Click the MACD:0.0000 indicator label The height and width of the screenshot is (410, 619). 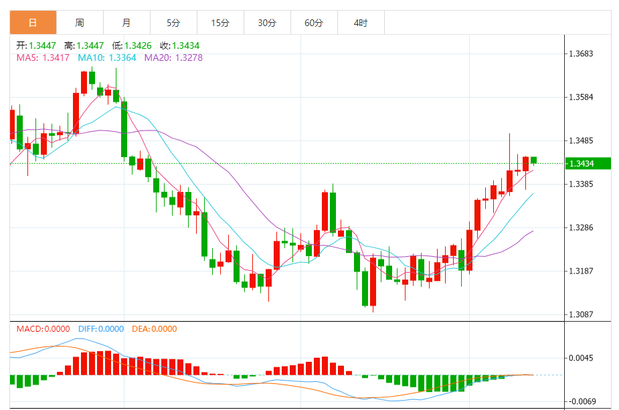(x=43, y=328)
